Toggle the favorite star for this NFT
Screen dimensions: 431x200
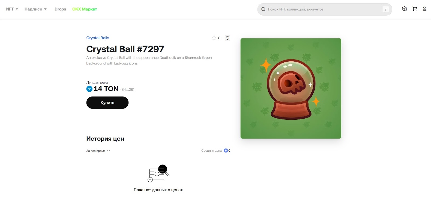pos(214,38)
